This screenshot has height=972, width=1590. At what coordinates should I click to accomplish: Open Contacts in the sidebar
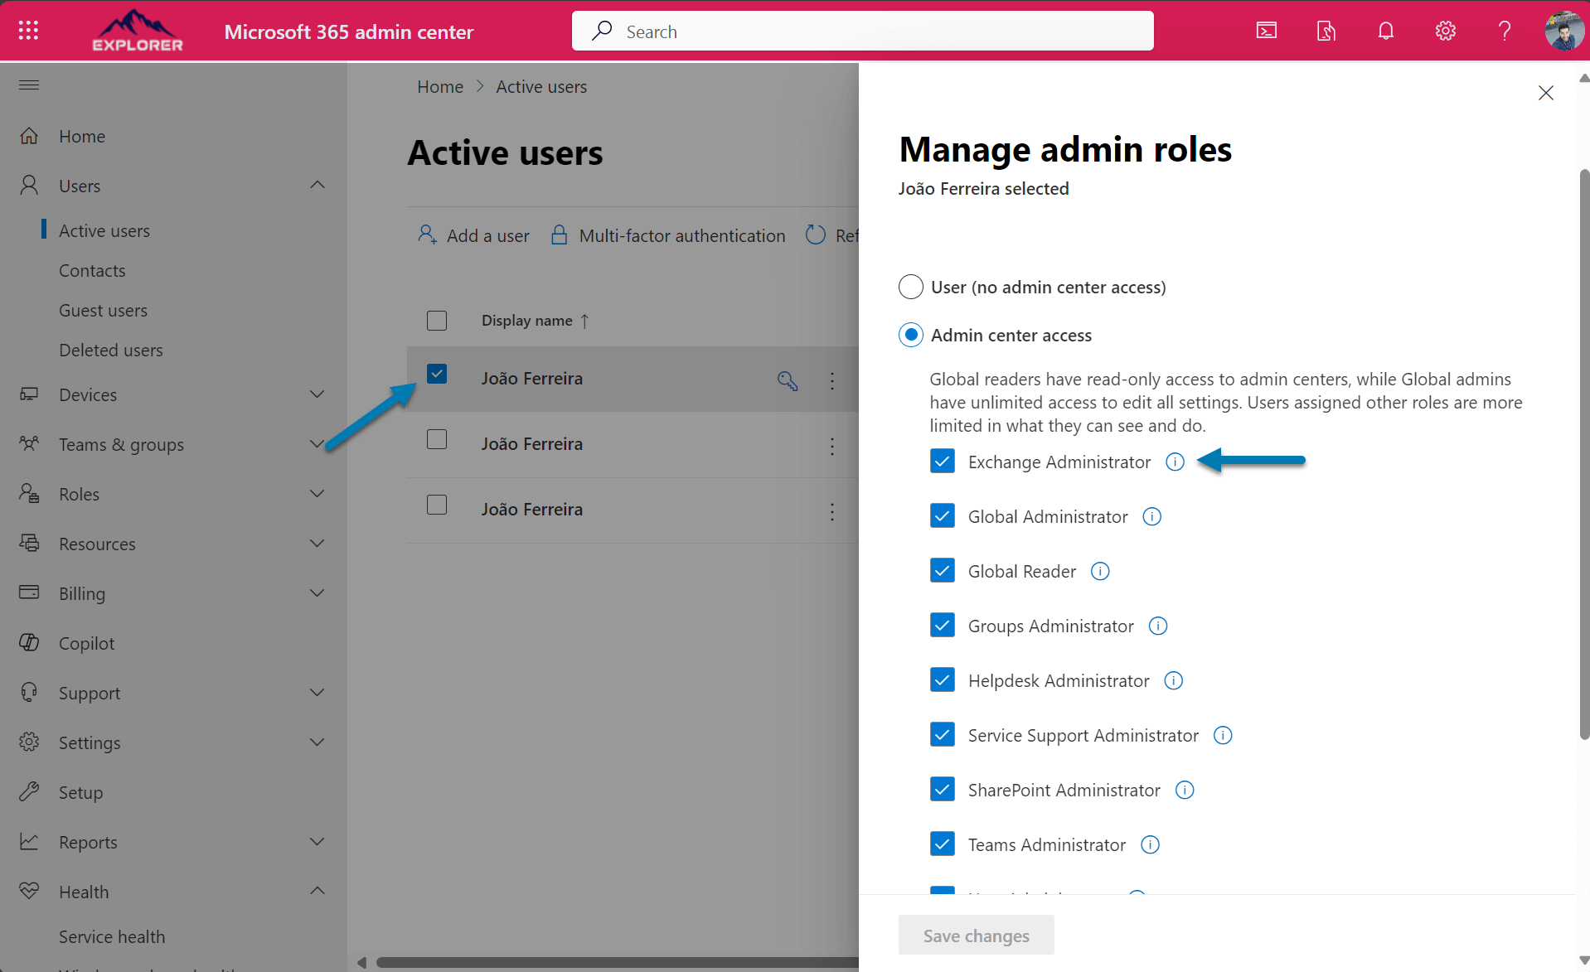92,270
